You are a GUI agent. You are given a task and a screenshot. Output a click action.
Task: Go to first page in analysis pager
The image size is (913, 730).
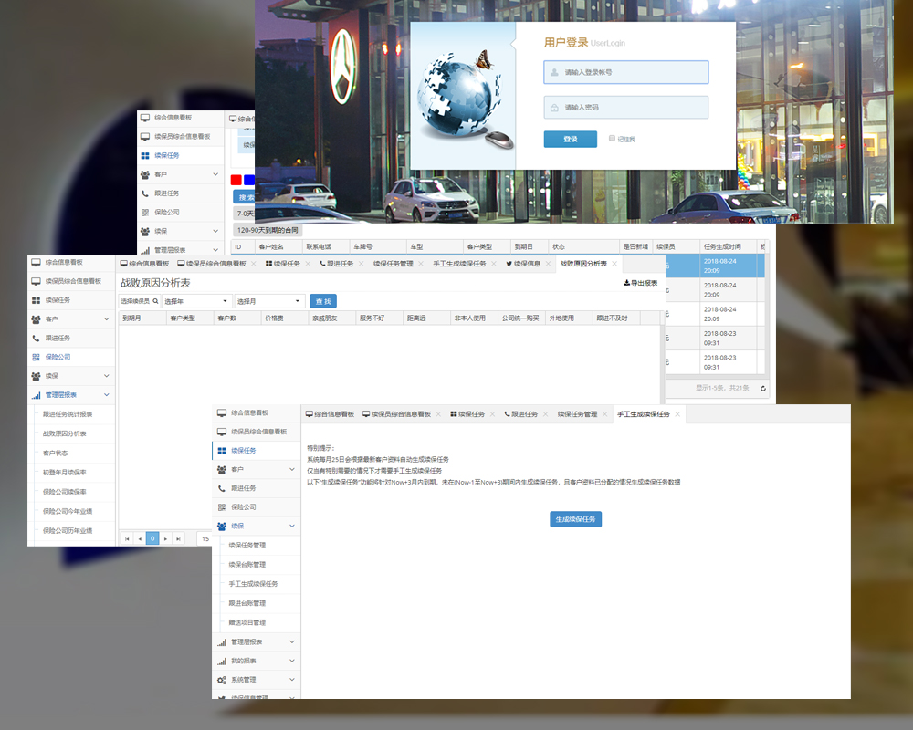tap(127, 539)
